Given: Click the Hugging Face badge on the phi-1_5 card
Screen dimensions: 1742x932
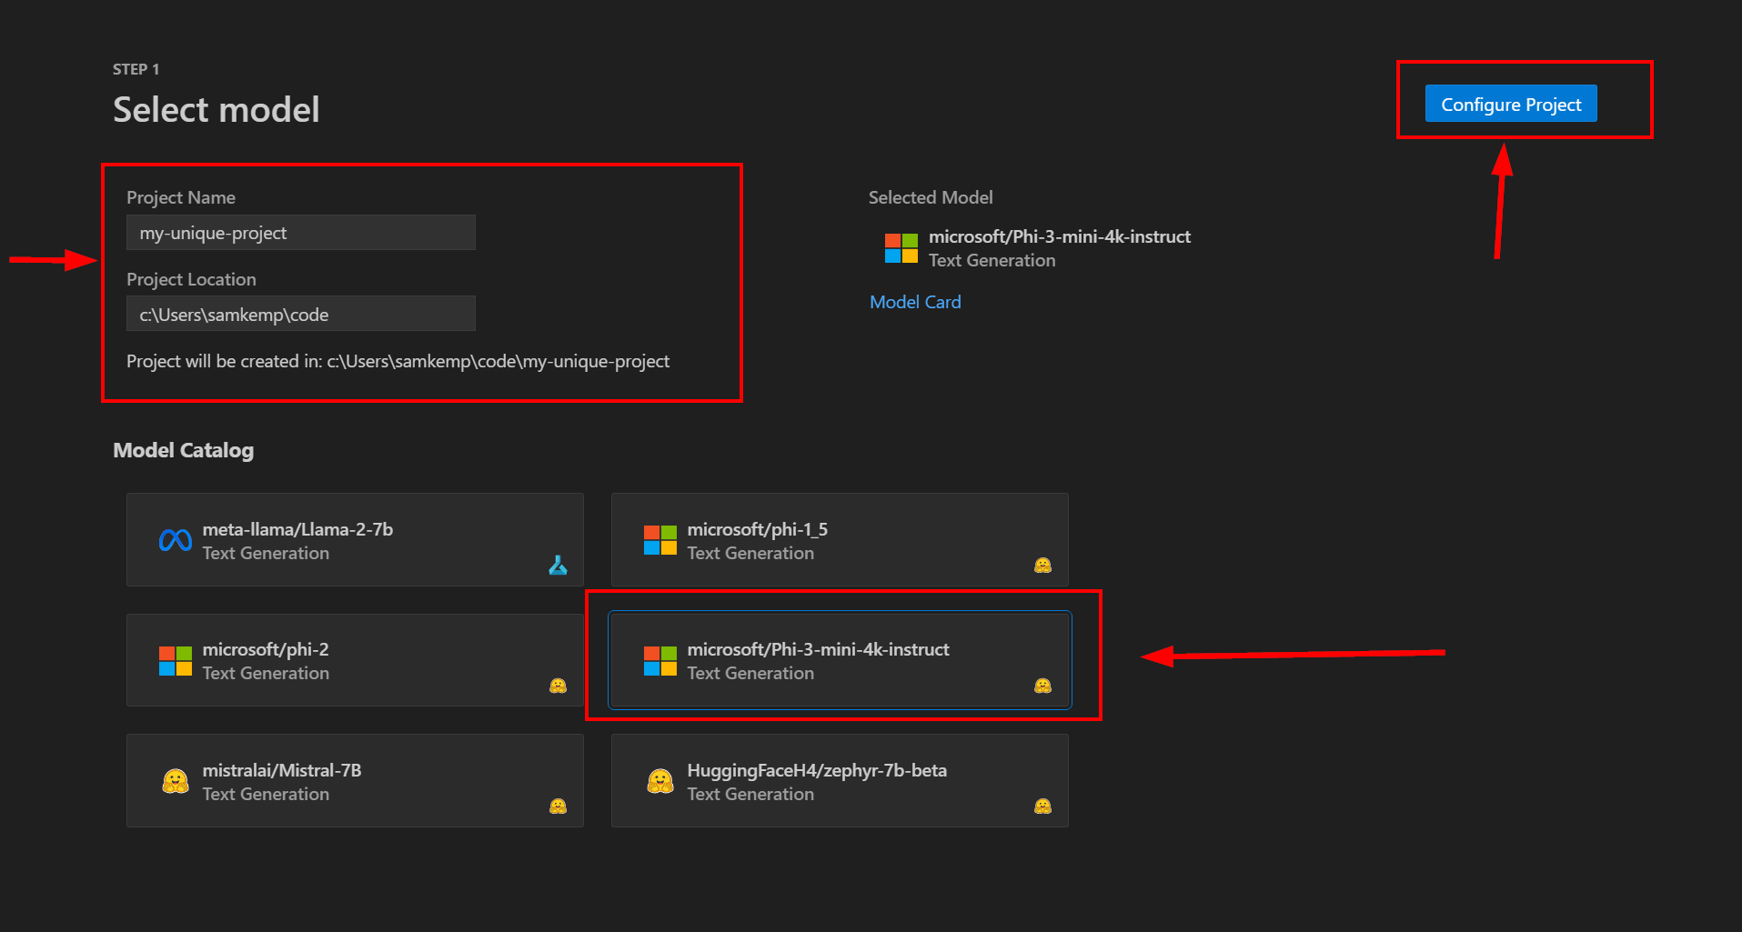Looking at the screenshot, I should (1042, 565).
